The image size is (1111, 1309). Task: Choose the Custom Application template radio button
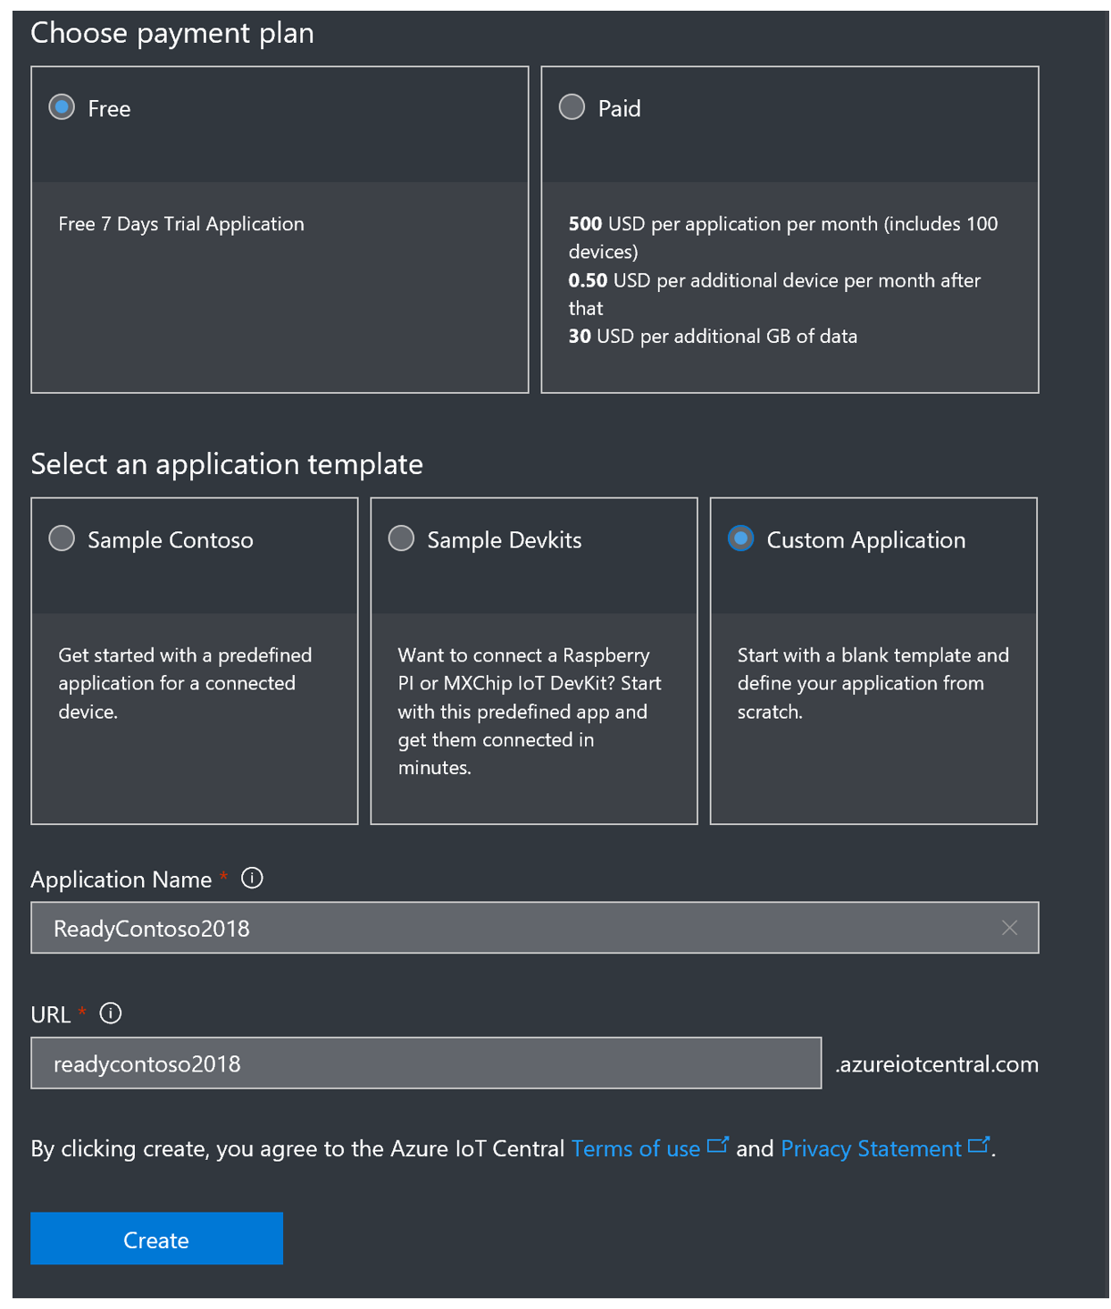pyautogui.click(x=740, y=538)
